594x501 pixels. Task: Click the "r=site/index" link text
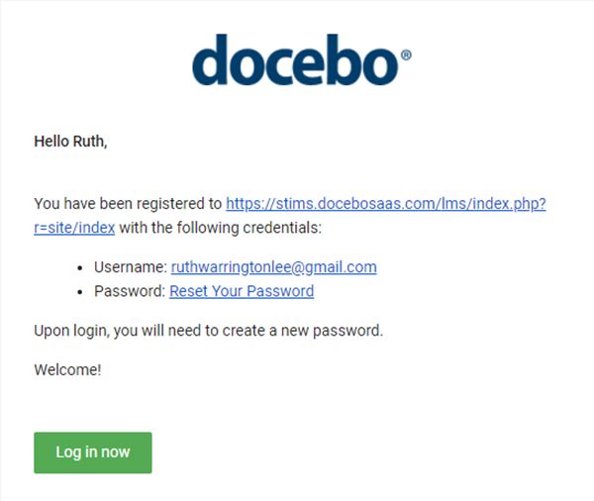pyautogui.click(x=74, y=228)
